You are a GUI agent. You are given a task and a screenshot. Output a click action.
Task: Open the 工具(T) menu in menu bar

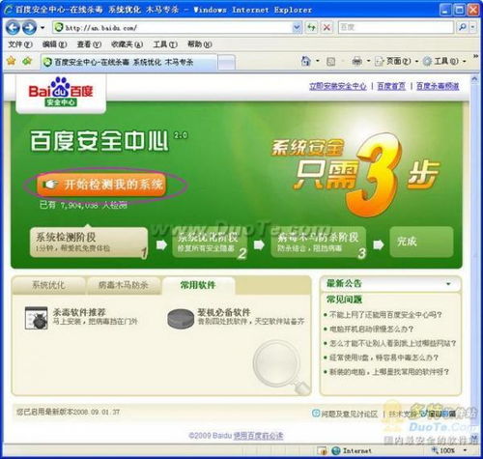coord(165,44)
